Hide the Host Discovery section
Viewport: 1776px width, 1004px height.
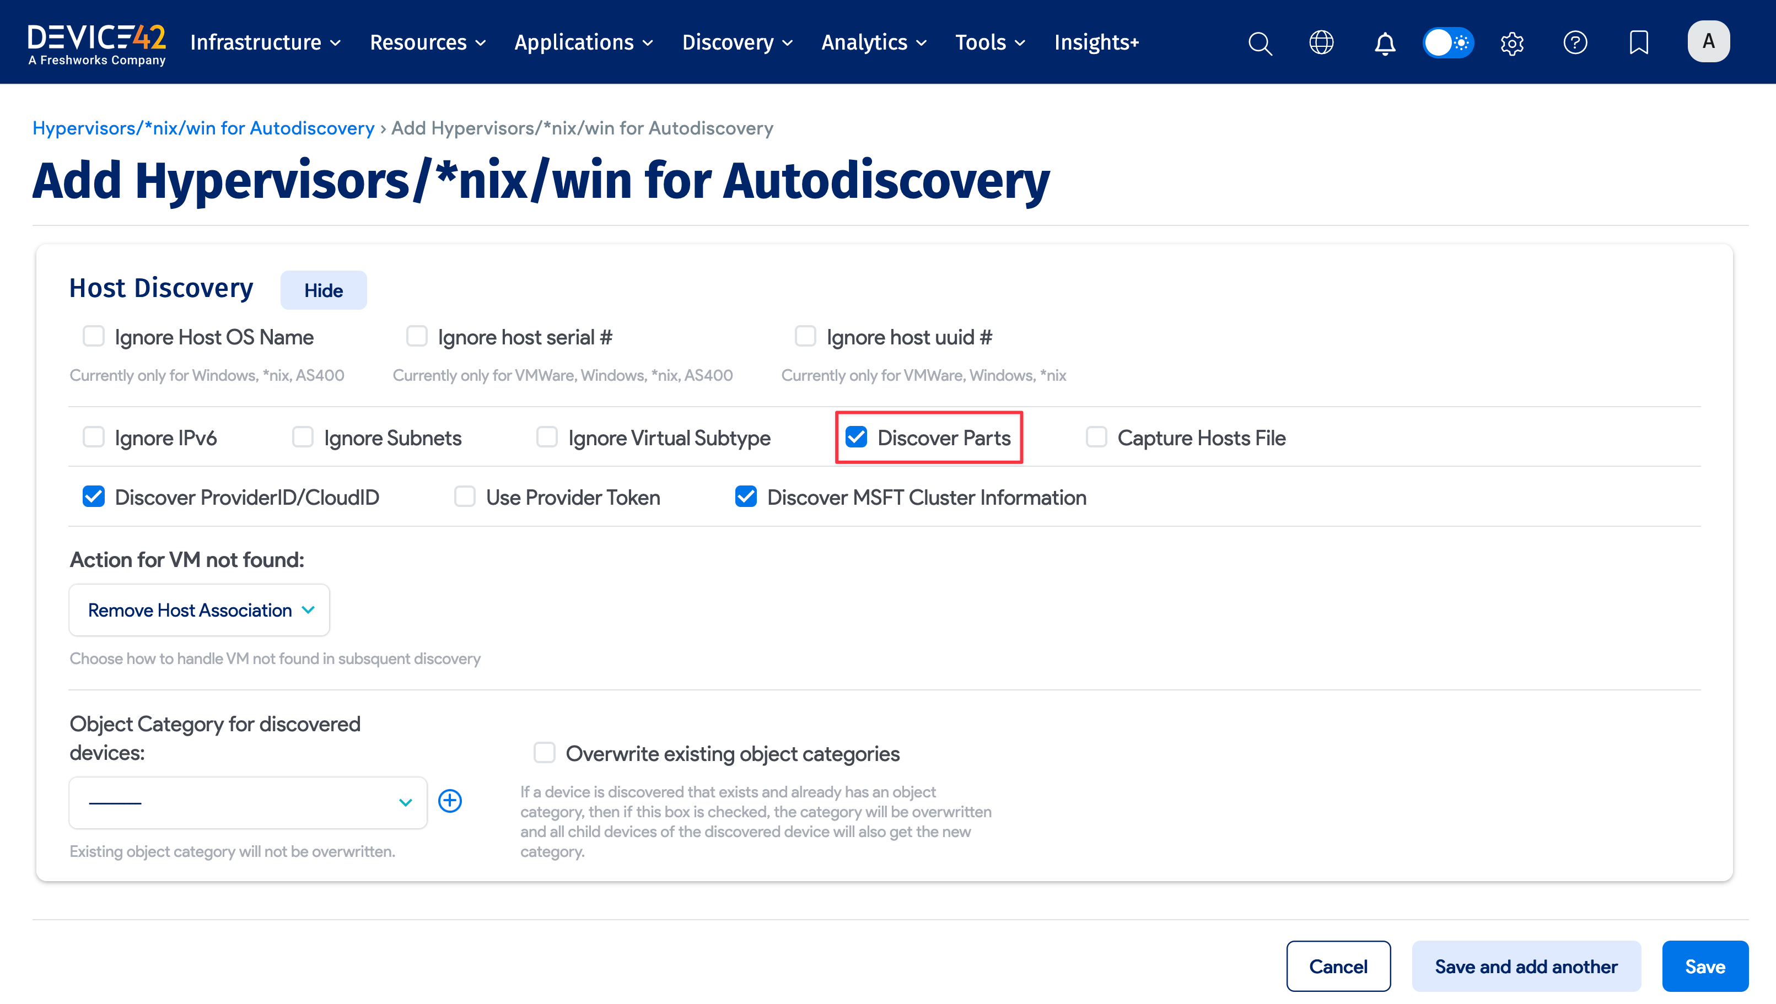coord(324,290)
